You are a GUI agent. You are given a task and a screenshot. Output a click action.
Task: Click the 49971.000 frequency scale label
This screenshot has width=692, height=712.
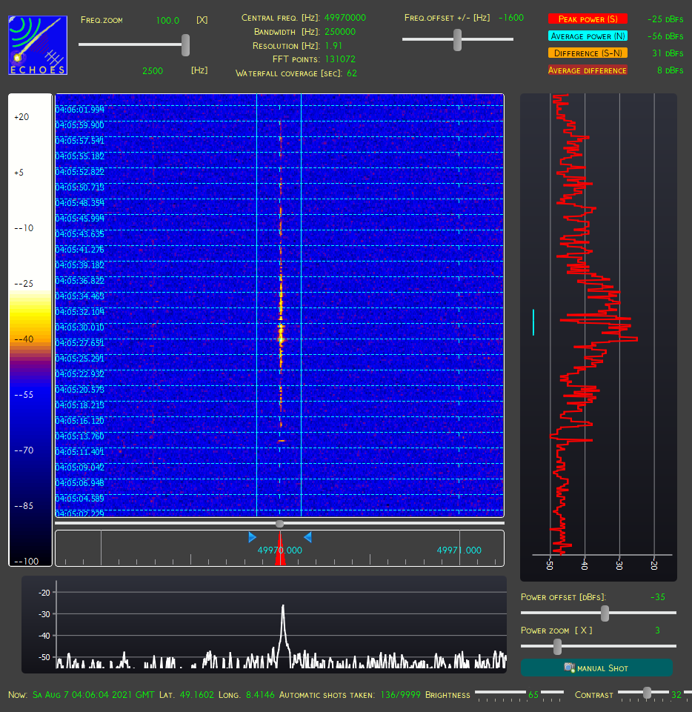click(x=459, y=550)
